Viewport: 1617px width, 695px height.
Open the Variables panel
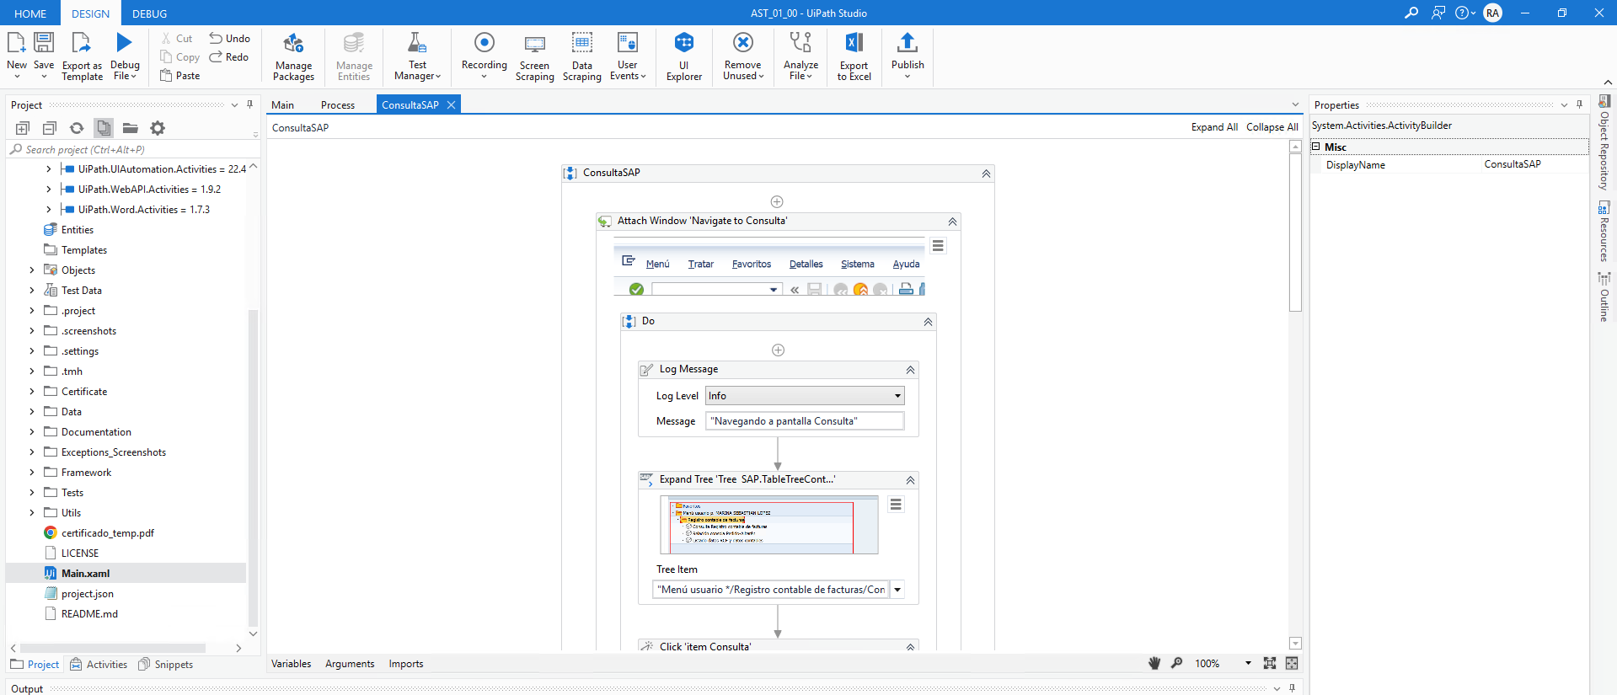[291, 664]
